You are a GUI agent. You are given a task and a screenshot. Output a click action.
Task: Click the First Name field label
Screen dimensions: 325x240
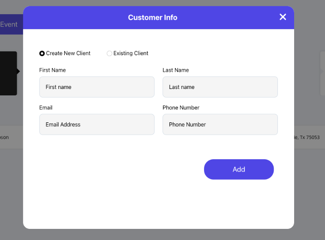click(52, 70)
